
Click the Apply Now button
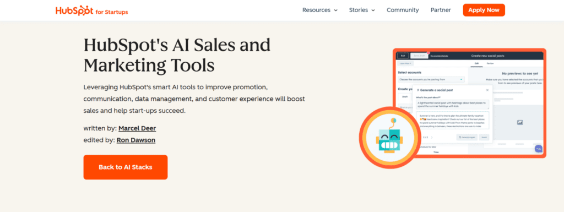[x=484, y=10]
